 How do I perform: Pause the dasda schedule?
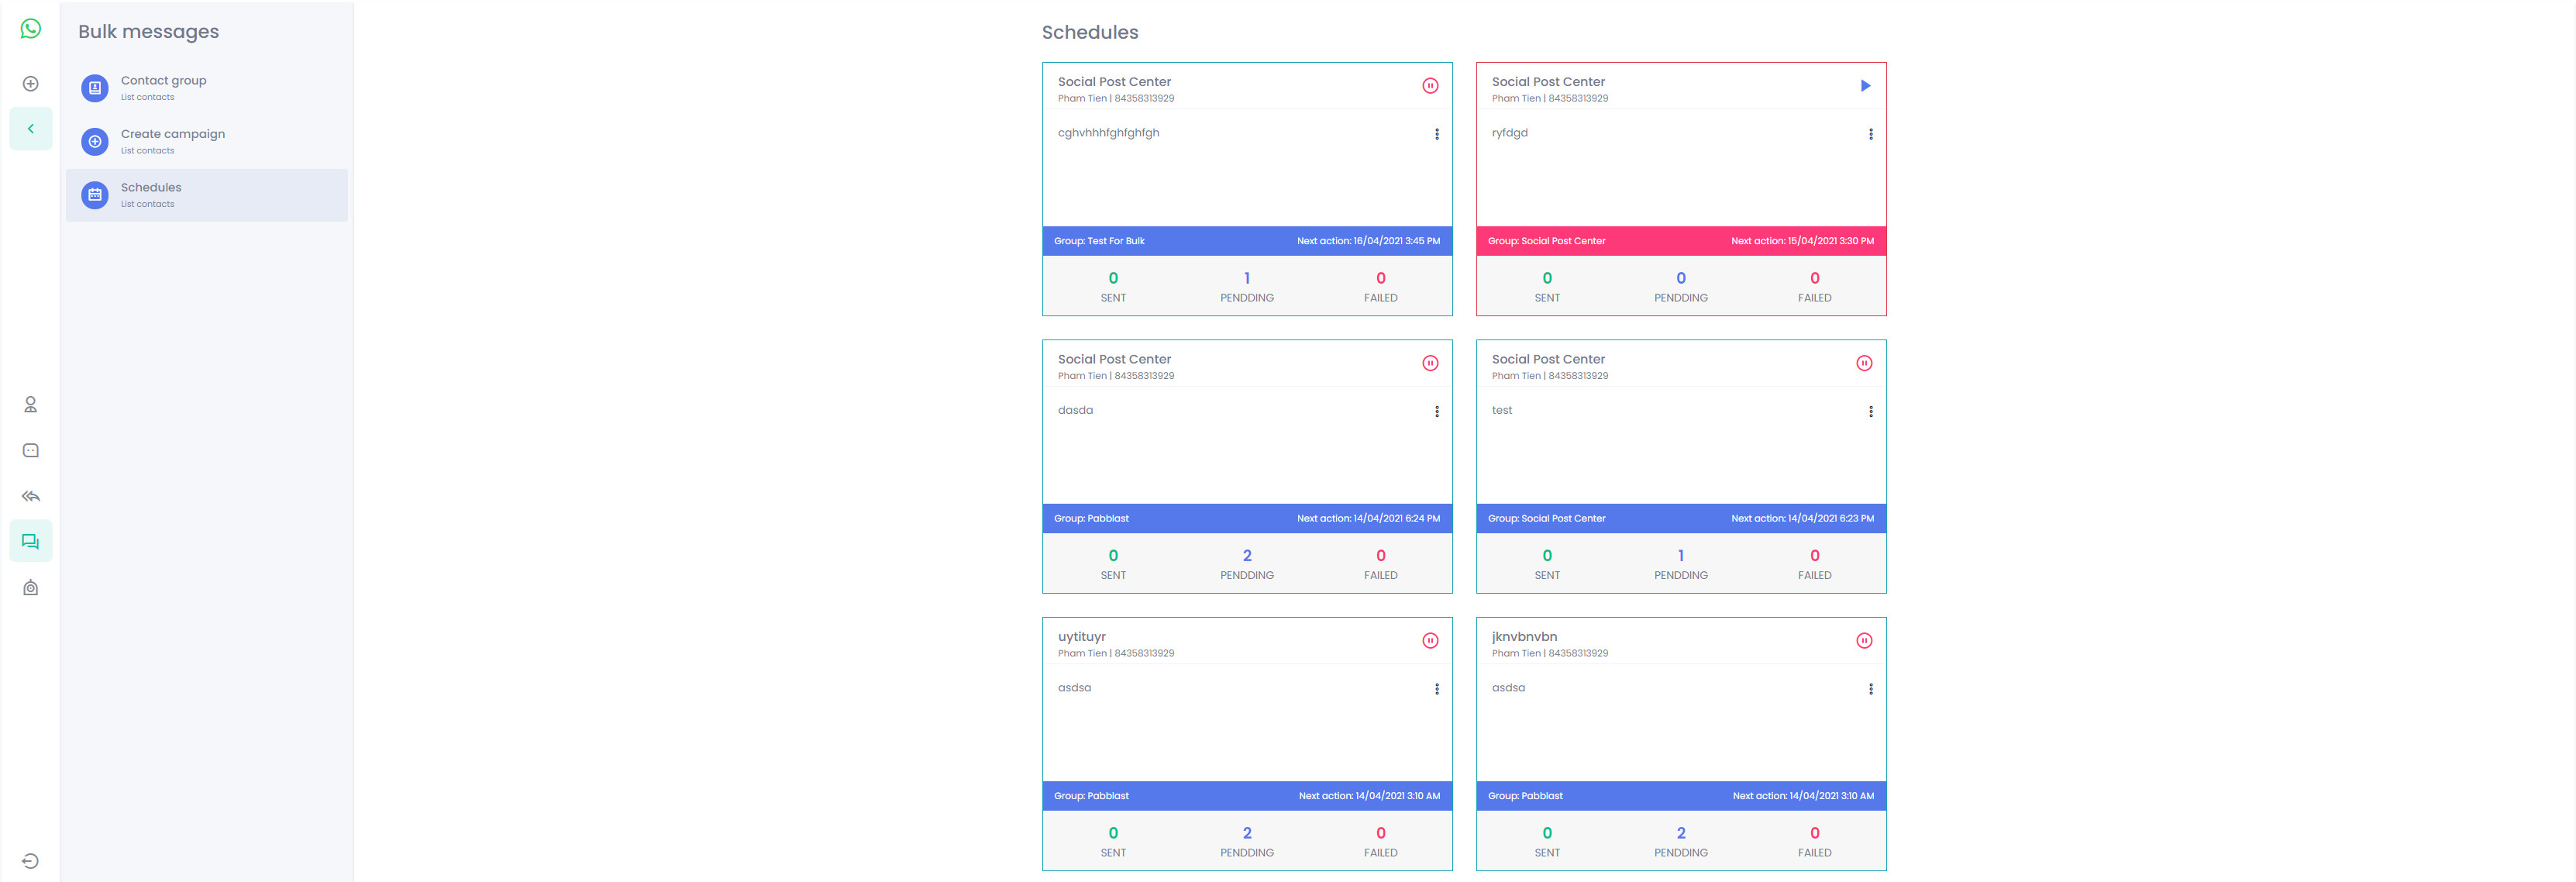(1430, 364)
